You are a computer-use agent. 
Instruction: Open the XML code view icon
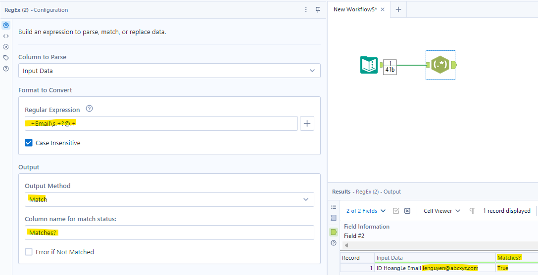(x=6, y=36)
